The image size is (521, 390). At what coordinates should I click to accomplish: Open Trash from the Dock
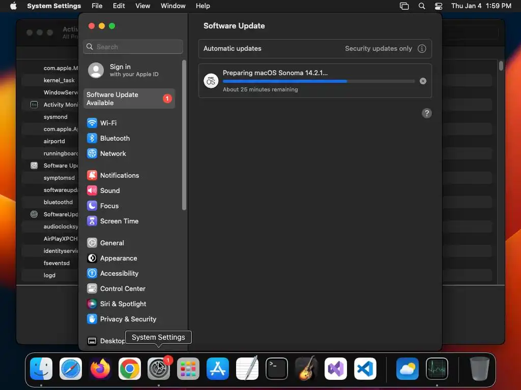click(479, 369)
